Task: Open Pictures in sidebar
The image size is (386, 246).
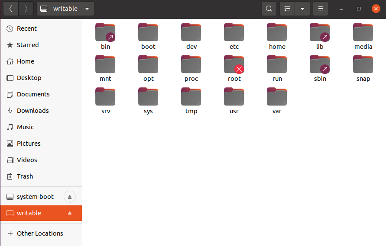Action: click(41, 144)
